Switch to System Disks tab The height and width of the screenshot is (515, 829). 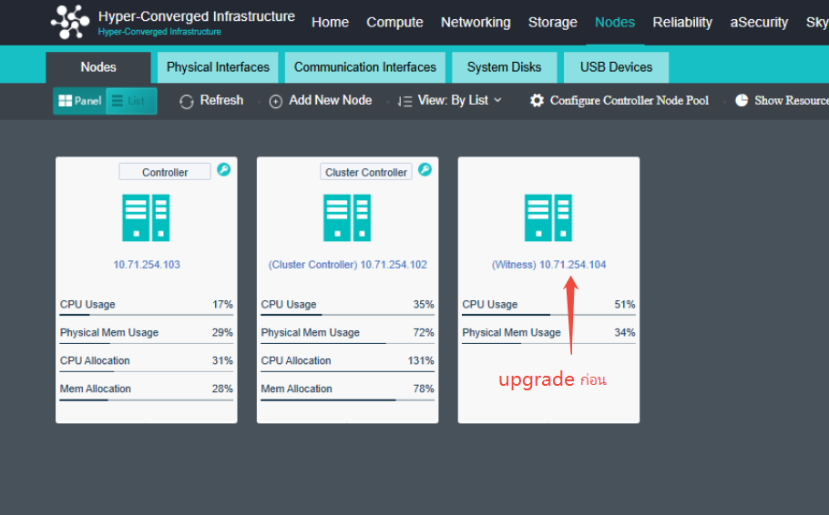504,67
